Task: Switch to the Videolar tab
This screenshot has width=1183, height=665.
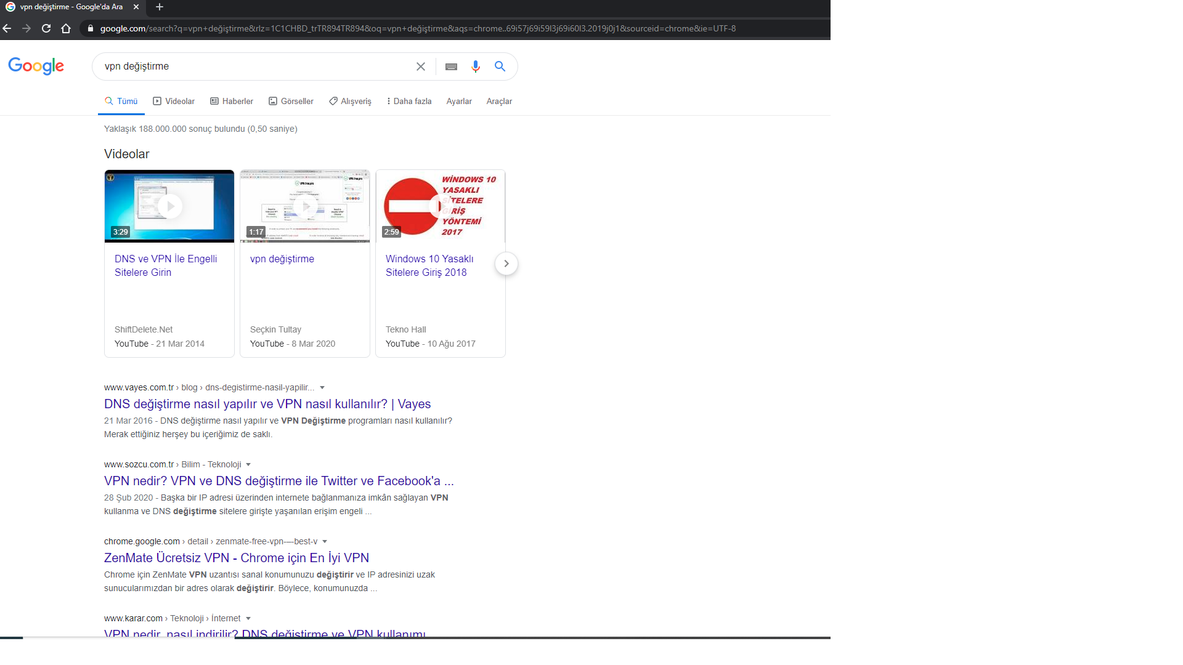Action: click(x=174, y=101)
